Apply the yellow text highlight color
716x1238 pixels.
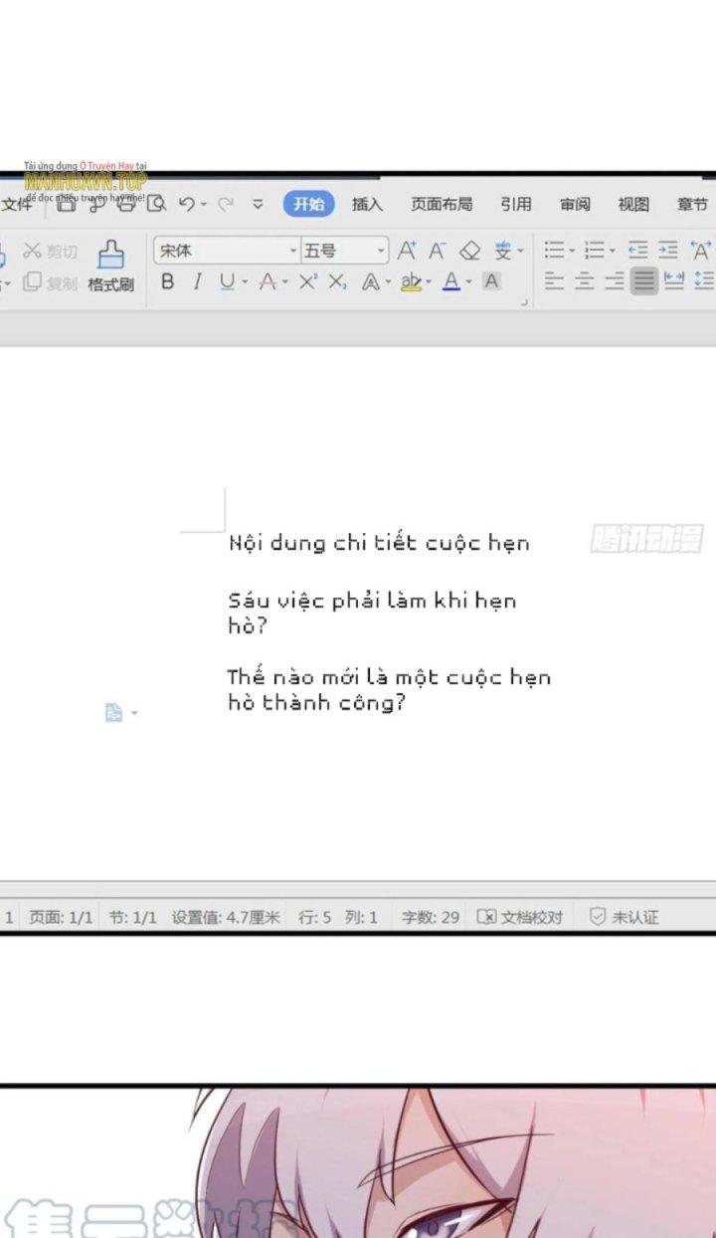click(411, 282)
